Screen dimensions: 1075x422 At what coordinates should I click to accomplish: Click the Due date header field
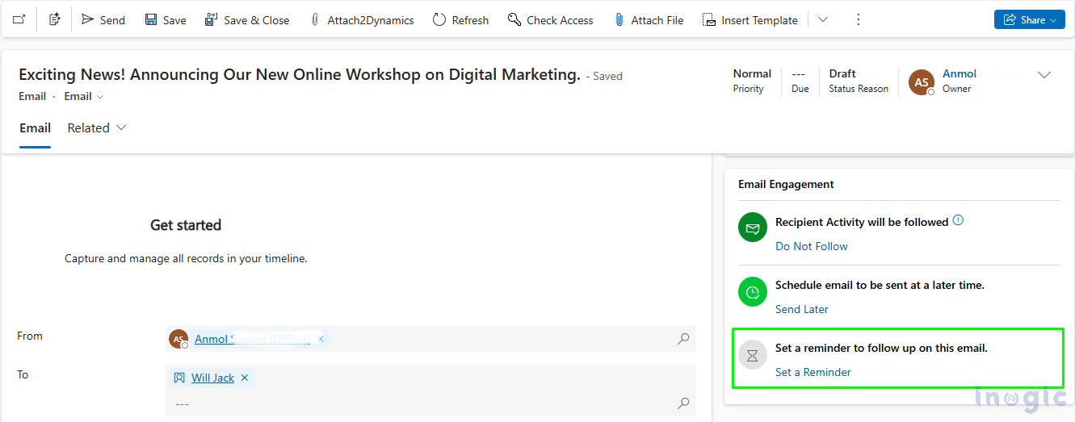(x=800, y=81)
